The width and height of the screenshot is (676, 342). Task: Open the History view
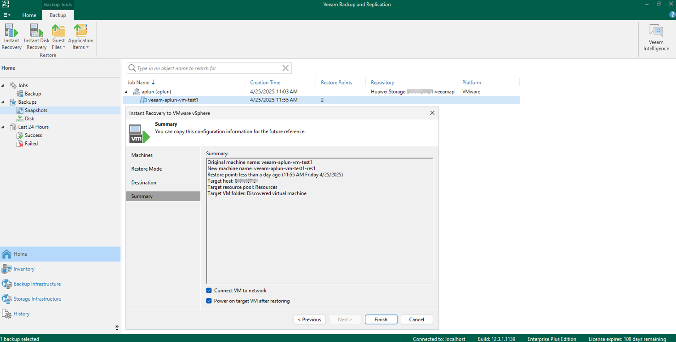tap(60, 314)
